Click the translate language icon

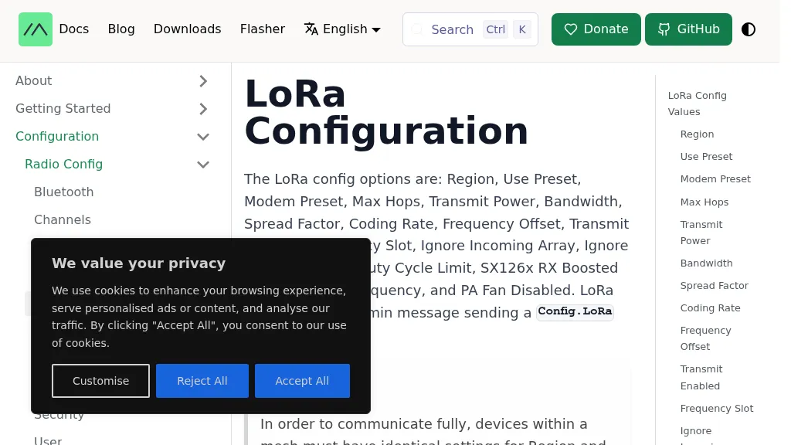311,29
